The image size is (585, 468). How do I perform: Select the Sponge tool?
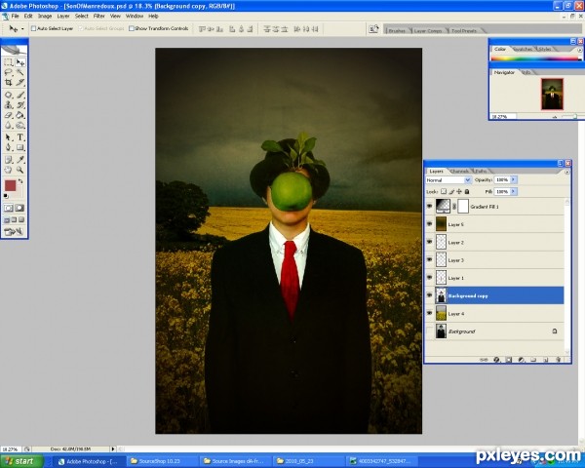pyautogui.click(x=20, y=126)
